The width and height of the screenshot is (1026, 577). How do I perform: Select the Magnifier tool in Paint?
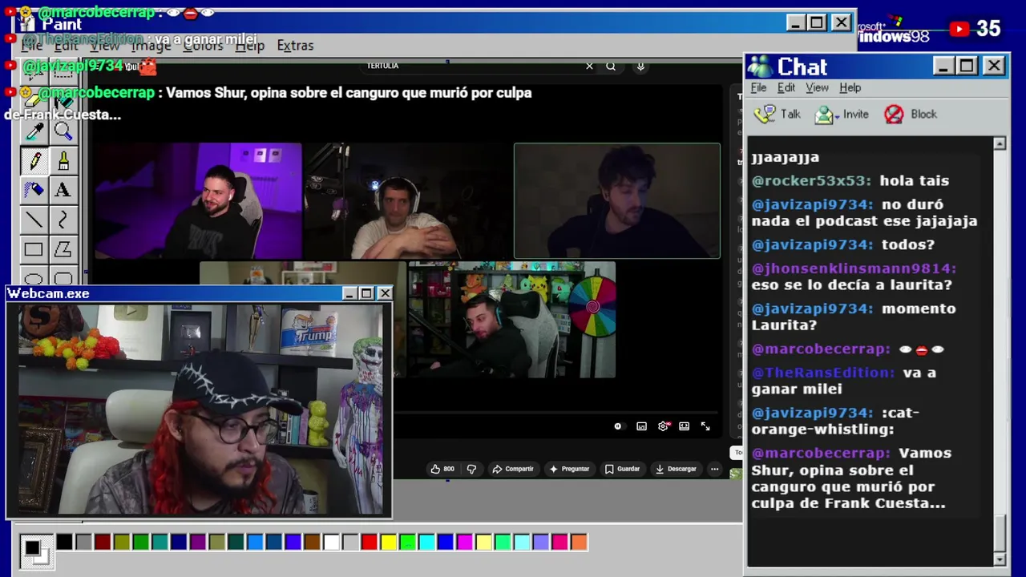pos(63,131)
